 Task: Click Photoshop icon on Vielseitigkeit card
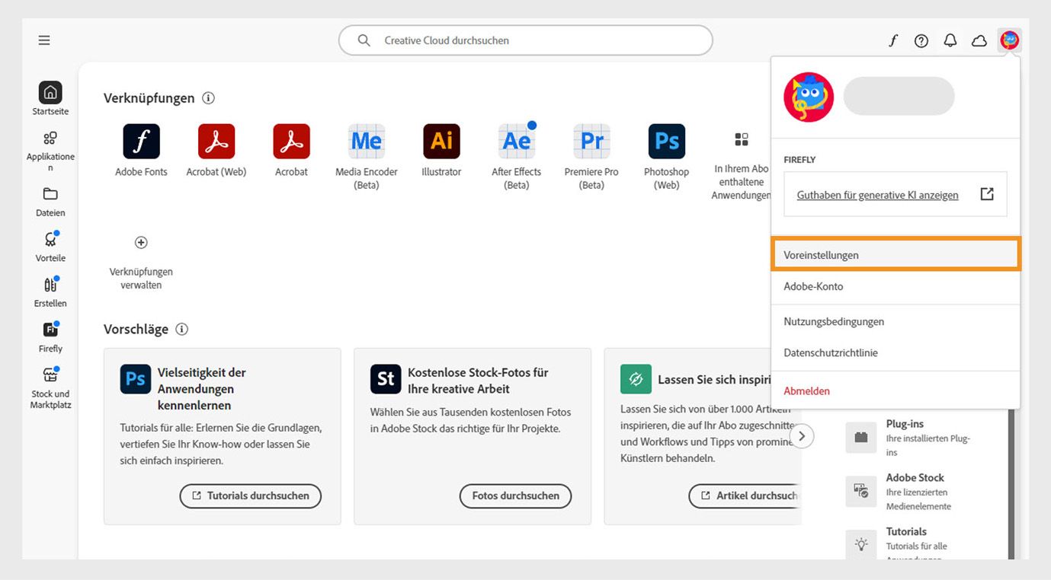(x=135, y=379)
